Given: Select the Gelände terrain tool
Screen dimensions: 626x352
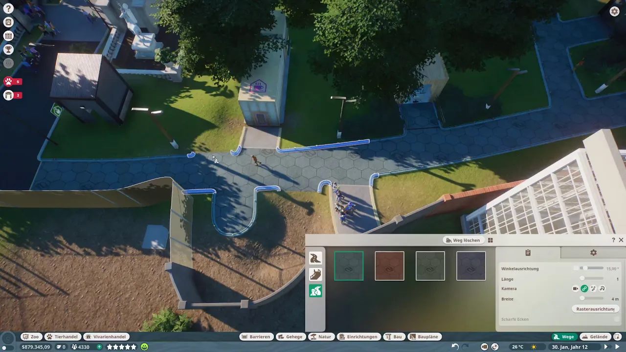Looking at the screenshot, I should pyautogui.click(x=595, y=337).
